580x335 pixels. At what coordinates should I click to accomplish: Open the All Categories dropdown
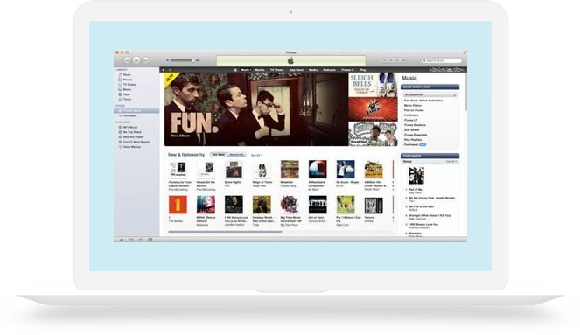click(430, 94)
